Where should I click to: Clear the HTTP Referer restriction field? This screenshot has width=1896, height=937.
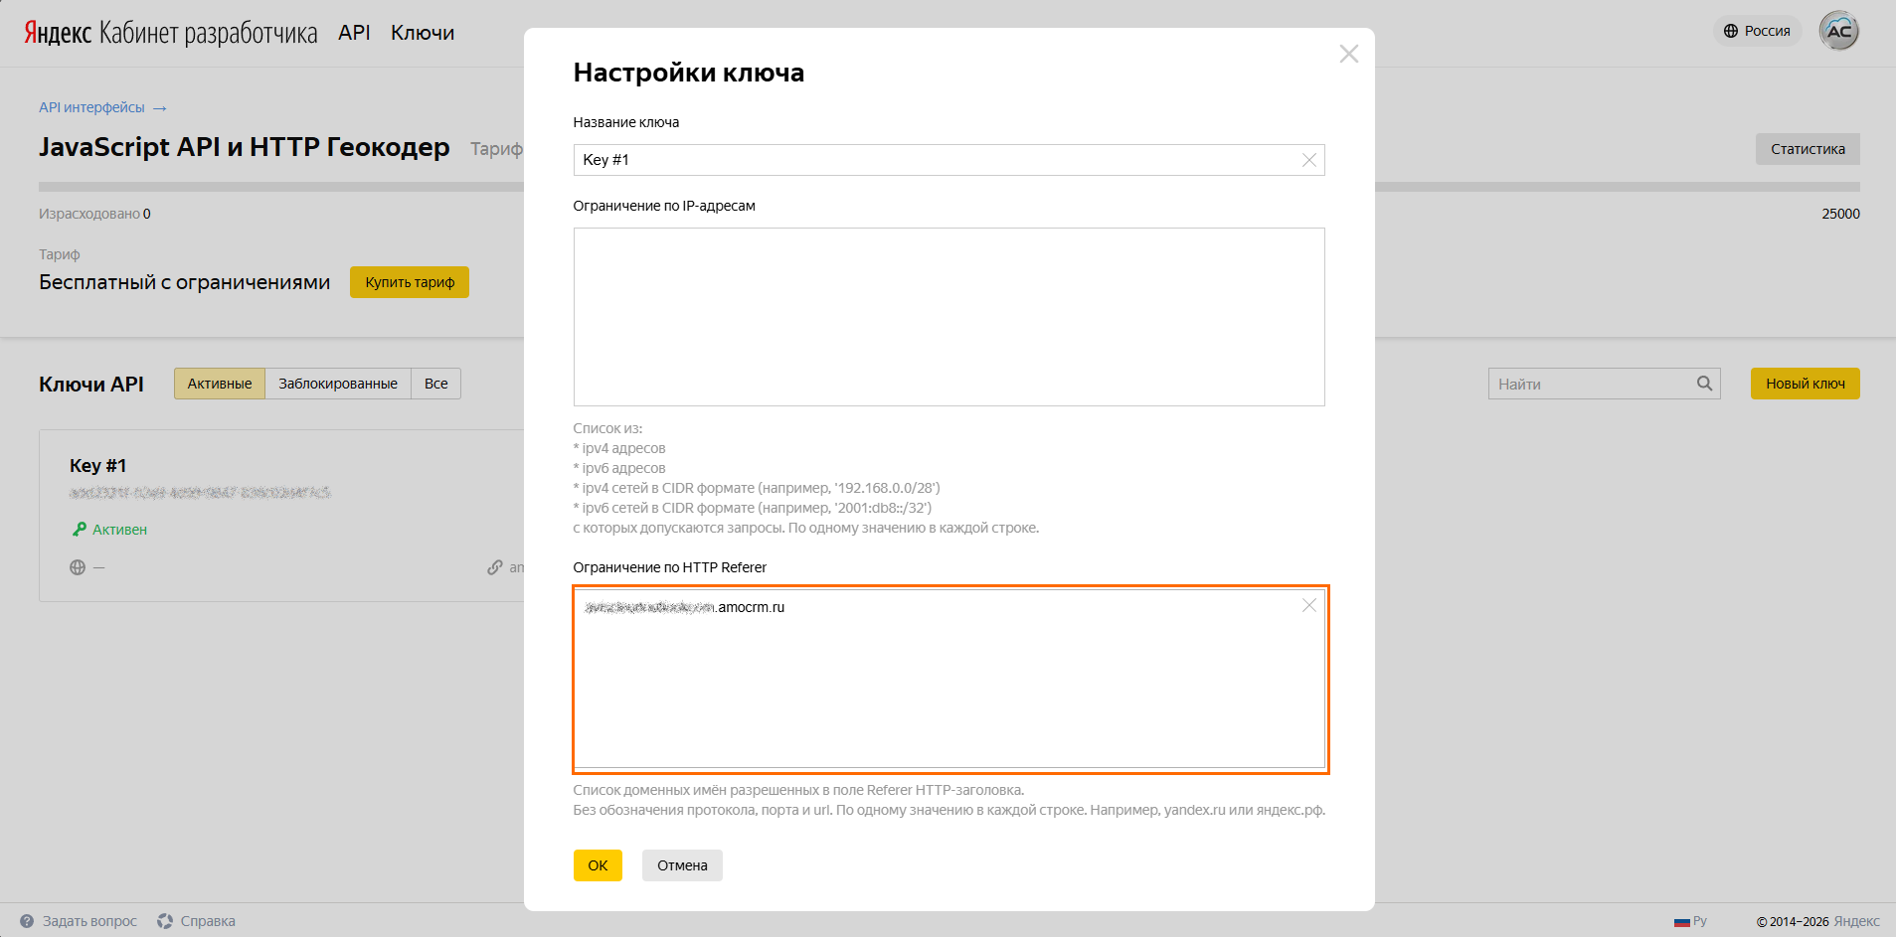tap(1308, 605)
